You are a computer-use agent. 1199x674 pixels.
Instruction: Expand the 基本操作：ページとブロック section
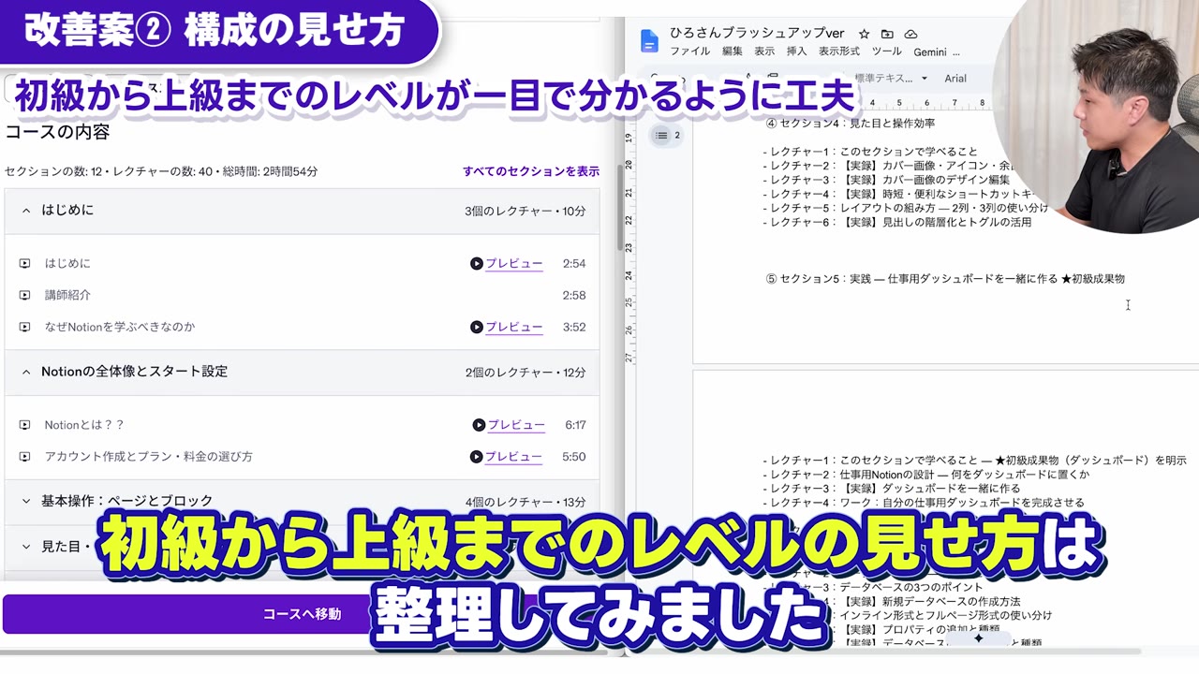[x=26, y=502]
